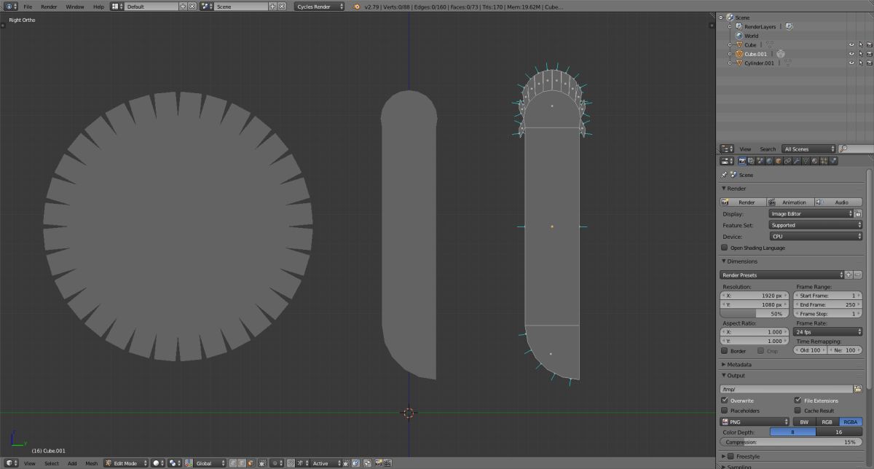Open Feature Set Supported dropdown
This screenshot has height=469, width=874.
[x=816, y=225]
